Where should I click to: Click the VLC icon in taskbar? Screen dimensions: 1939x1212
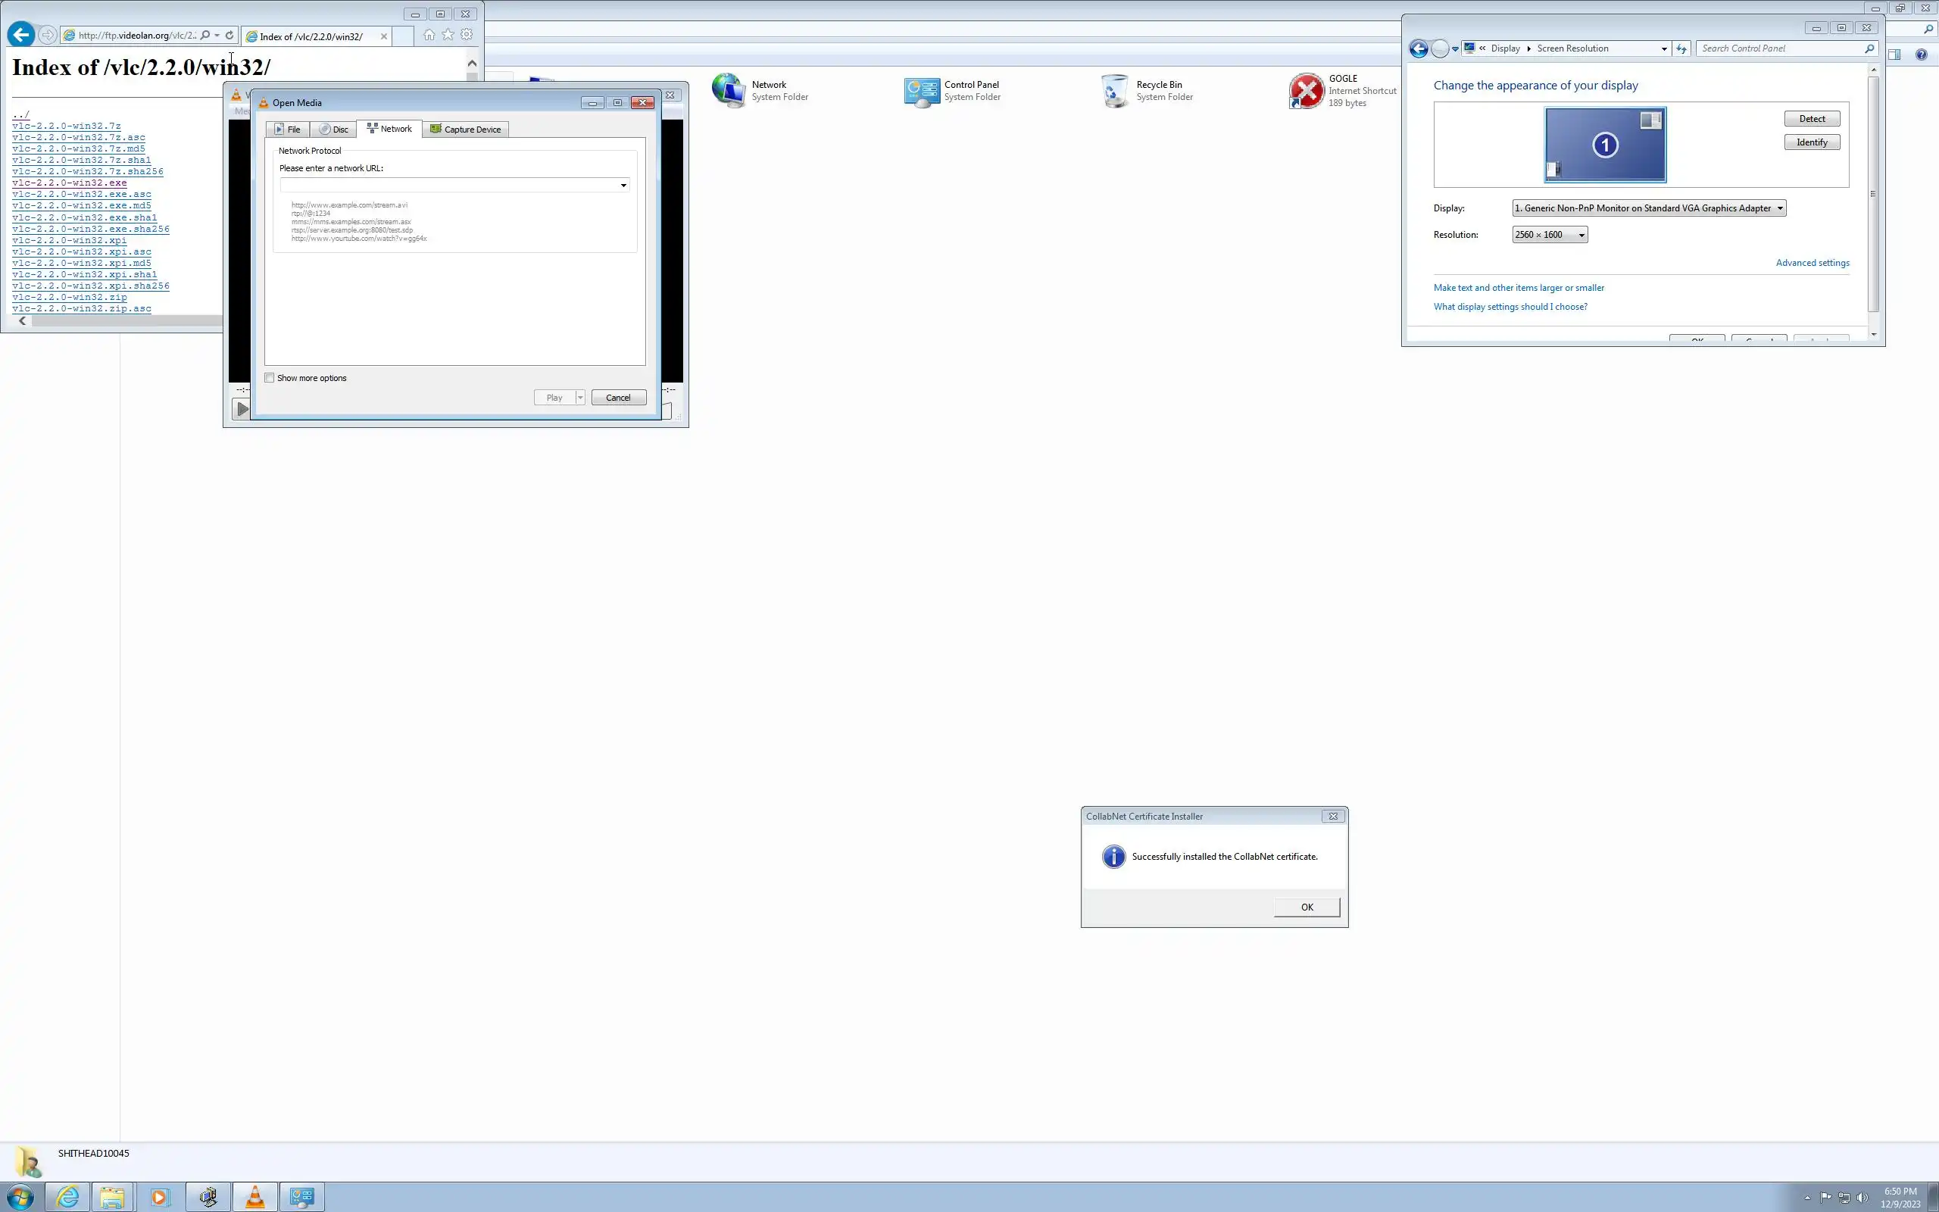[x=254, y=1197]
